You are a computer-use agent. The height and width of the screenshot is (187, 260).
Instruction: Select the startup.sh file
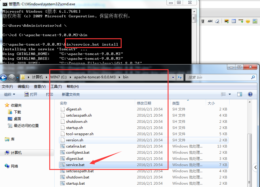coord(144,128)
